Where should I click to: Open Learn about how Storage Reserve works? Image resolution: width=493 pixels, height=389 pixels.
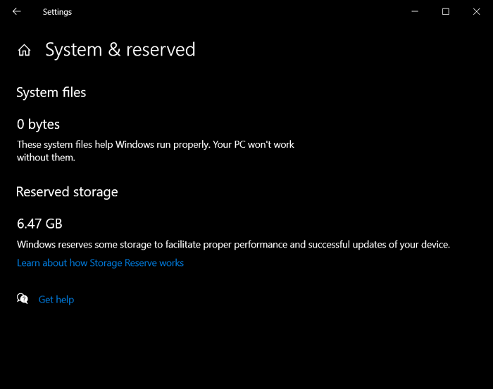click(100, 263)
